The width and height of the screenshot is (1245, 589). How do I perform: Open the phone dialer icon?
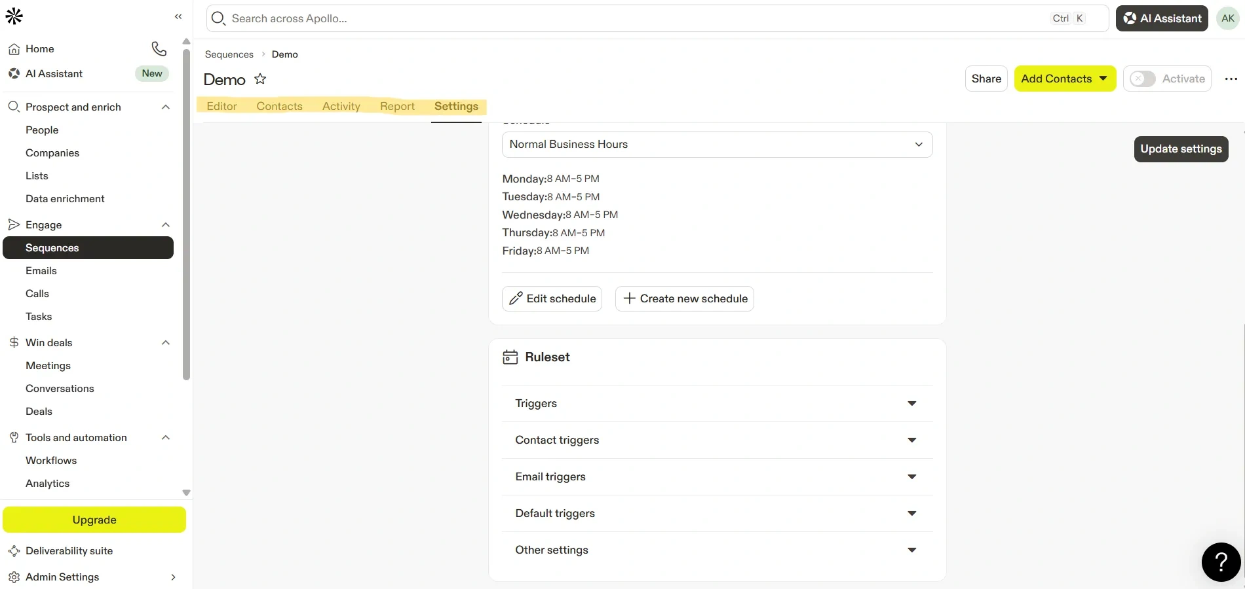click(159, 48)
